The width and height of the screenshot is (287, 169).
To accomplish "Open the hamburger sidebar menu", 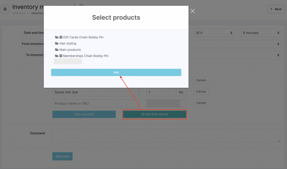I will point(5,9).
